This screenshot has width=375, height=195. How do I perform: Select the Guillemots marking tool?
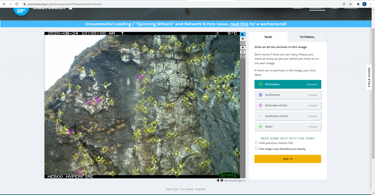pyautogui.click(x=288, y=95)
